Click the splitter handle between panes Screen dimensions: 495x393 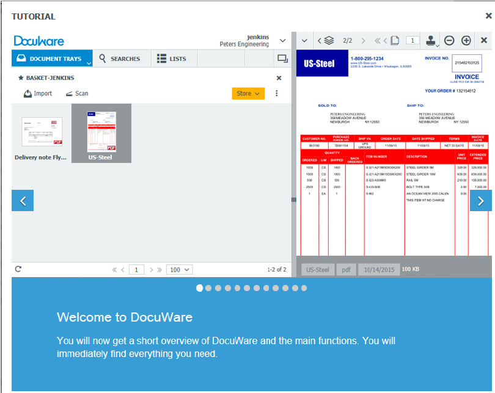(x=293, y=200)
